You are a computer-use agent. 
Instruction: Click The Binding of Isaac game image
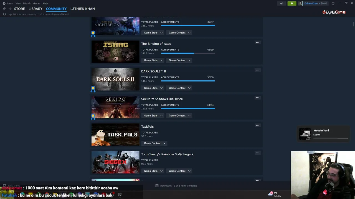point(115,52)
